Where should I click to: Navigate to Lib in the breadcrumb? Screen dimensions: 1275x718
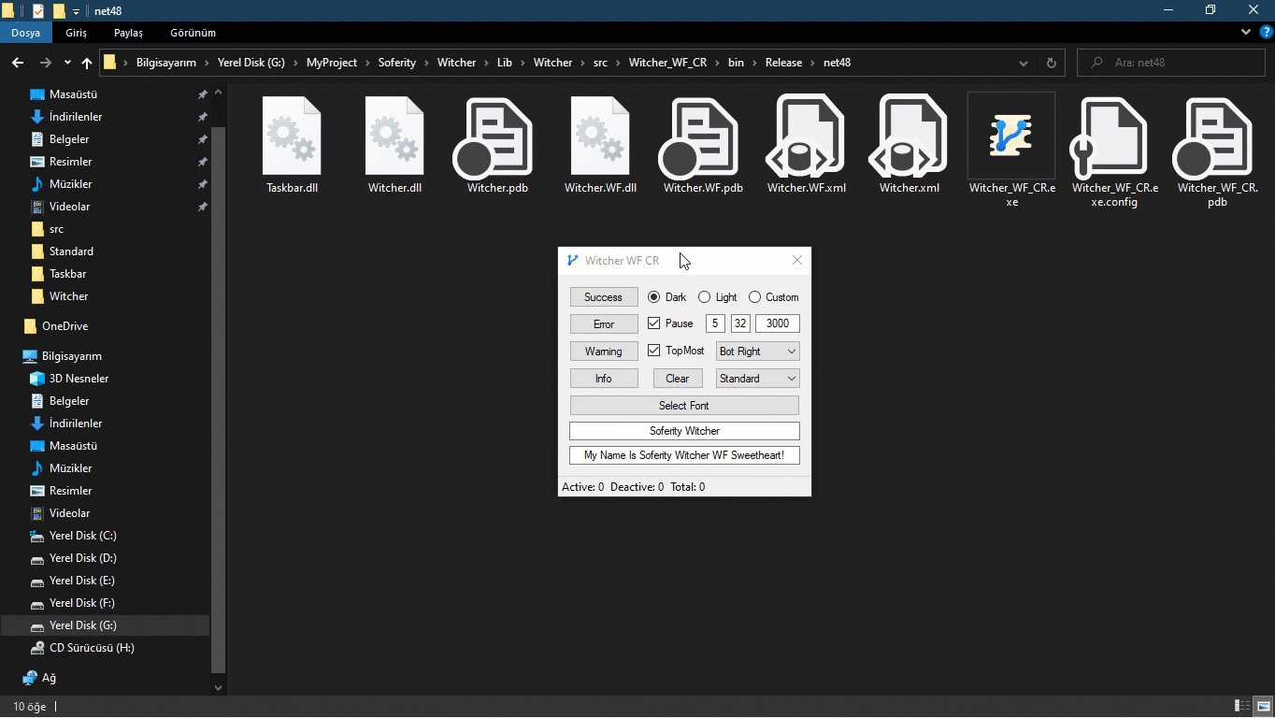(505, 63)
